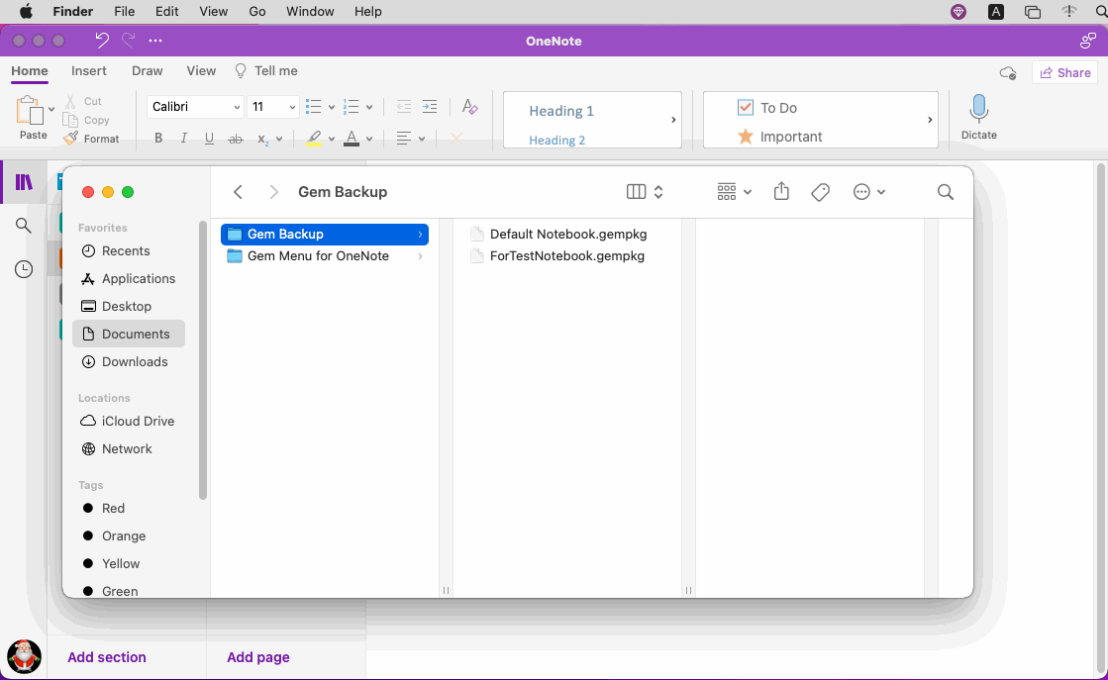Toggle underline formatting
Viewport: 1108px width, 680px height.
coord(209,139)
